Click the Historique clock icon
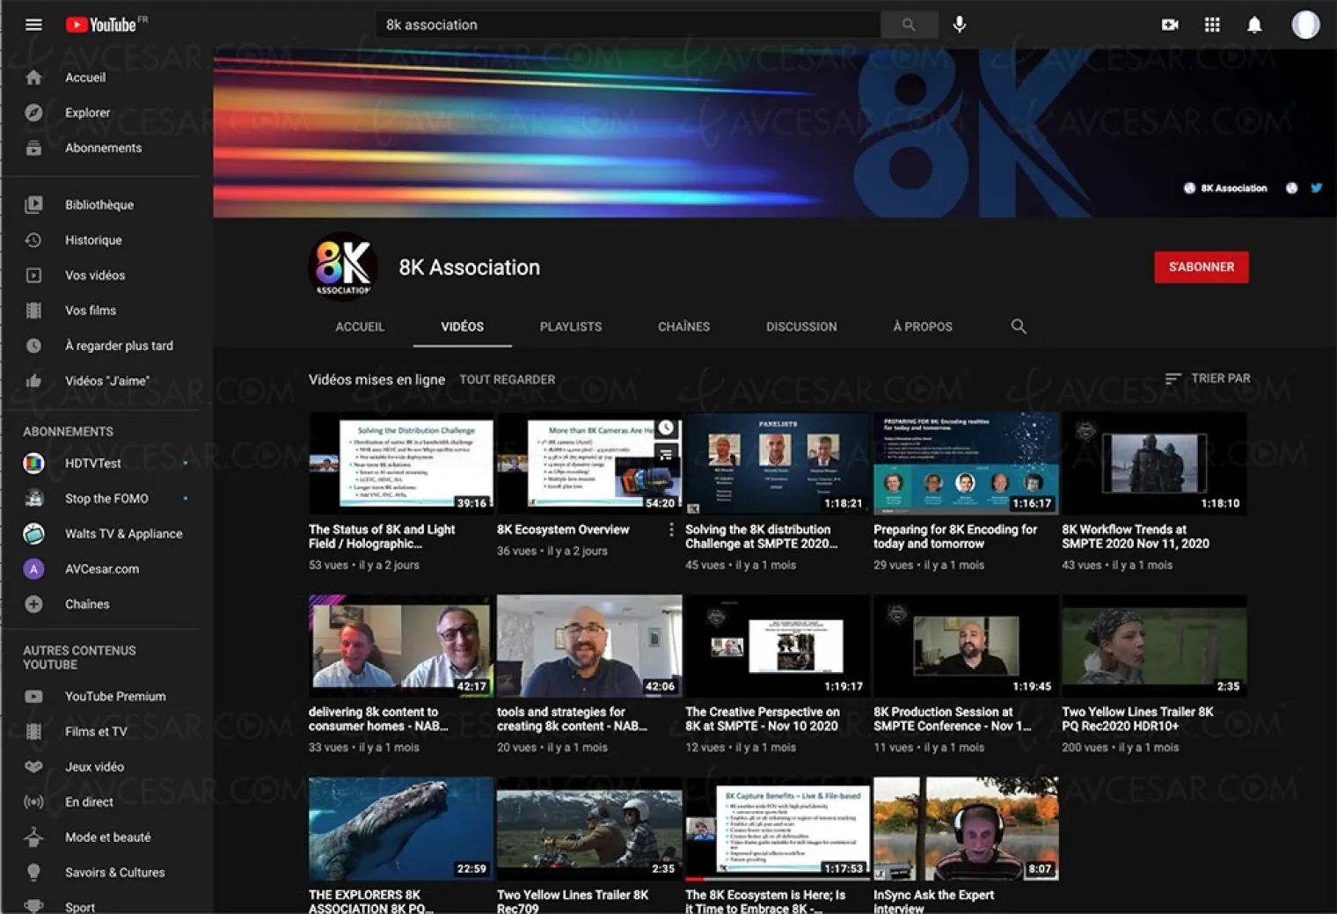The image size is (1337, 914). coord(33,240)
